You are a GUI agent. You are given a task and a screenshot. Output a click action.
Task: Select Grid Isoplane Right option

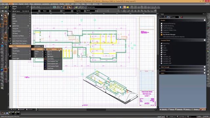tap(53, 66)
